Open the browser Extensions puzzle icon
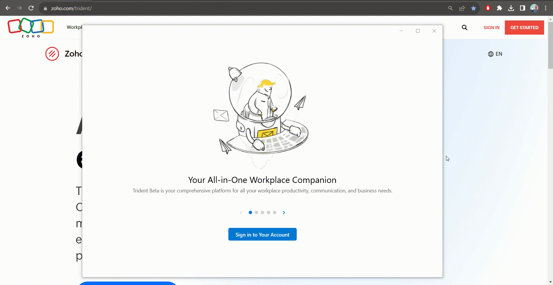553x285 pixels. coord(499,8)
